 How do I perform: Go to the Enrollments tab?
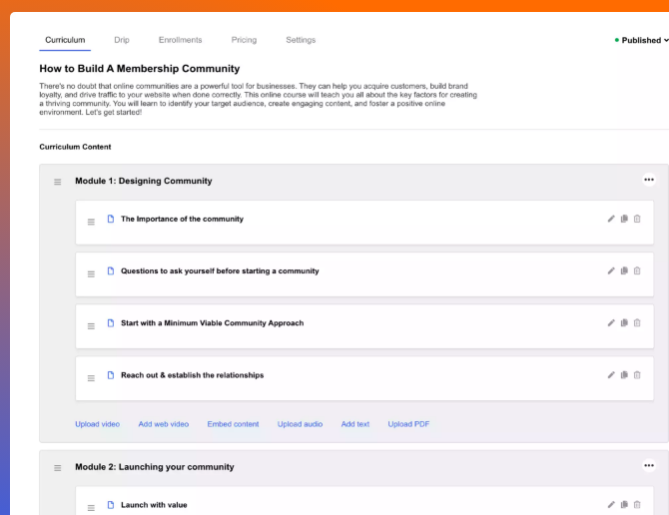pos(180,40)
